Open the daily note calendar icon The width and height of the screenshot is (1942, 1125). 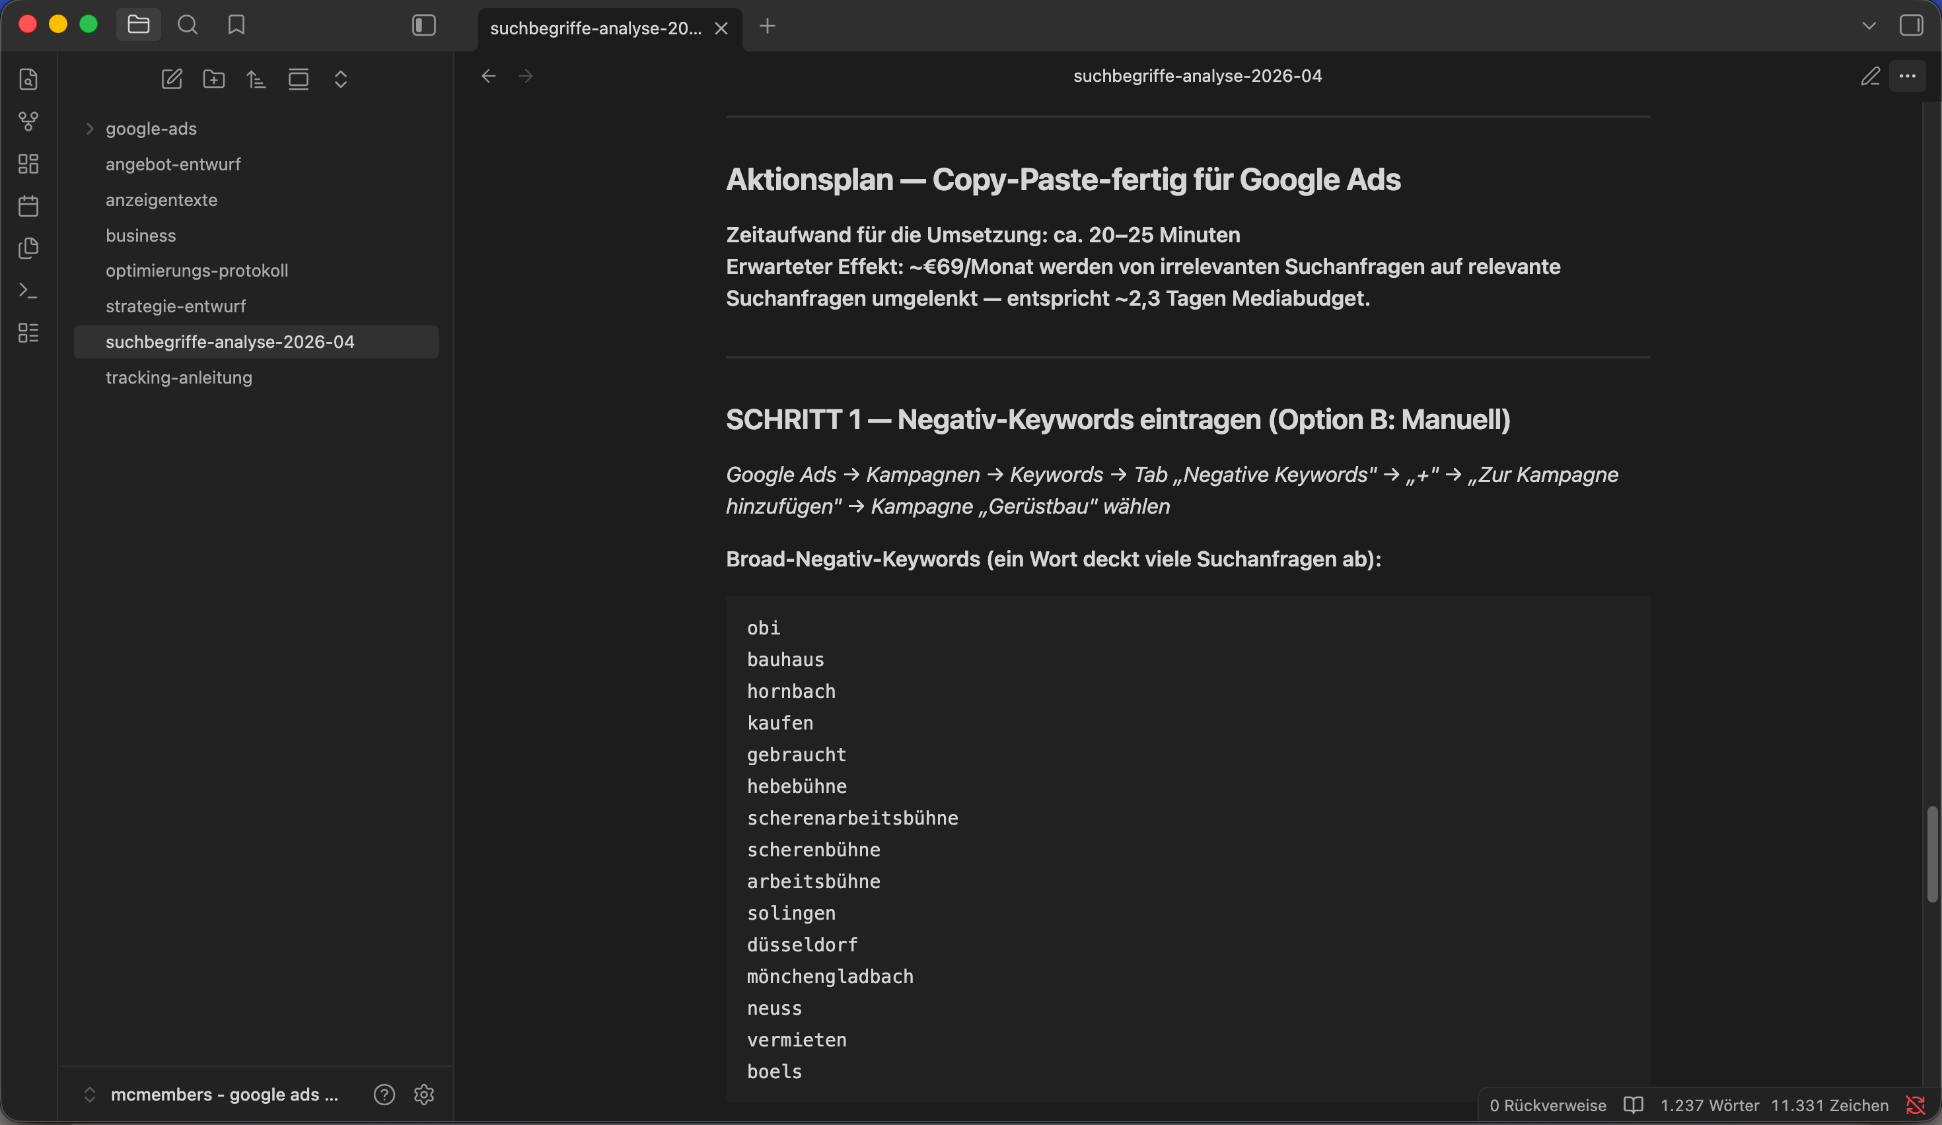pos(28,205)
